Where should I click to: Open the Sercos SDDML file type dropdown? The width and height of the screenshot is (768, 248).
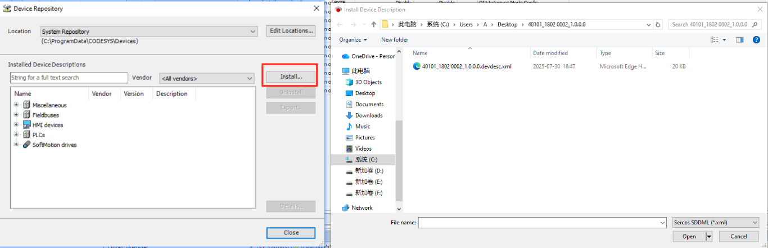[x=755, y=223]
